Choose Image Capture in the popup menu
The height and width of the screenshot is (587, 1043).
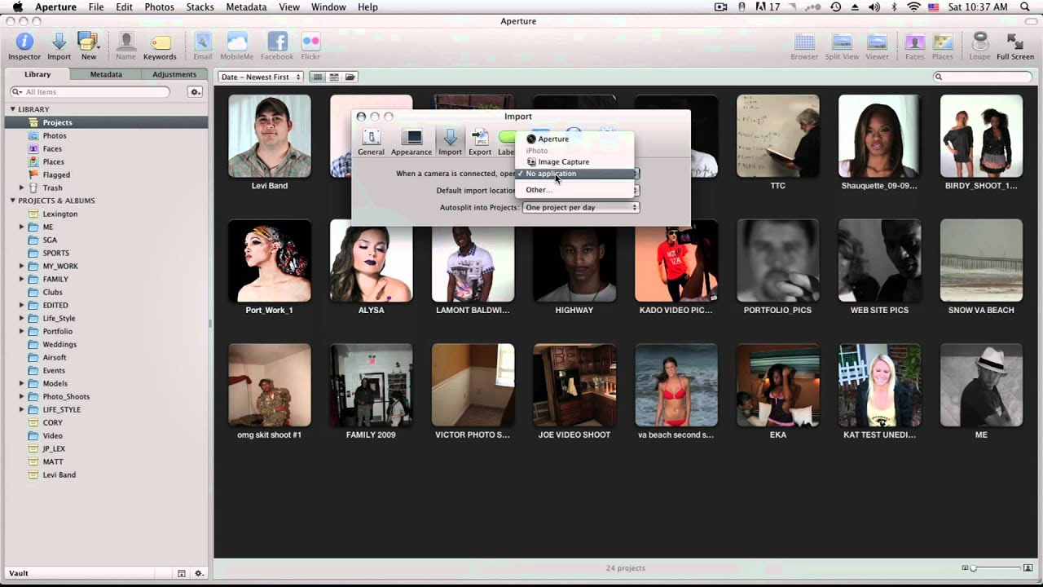point(574,161)
